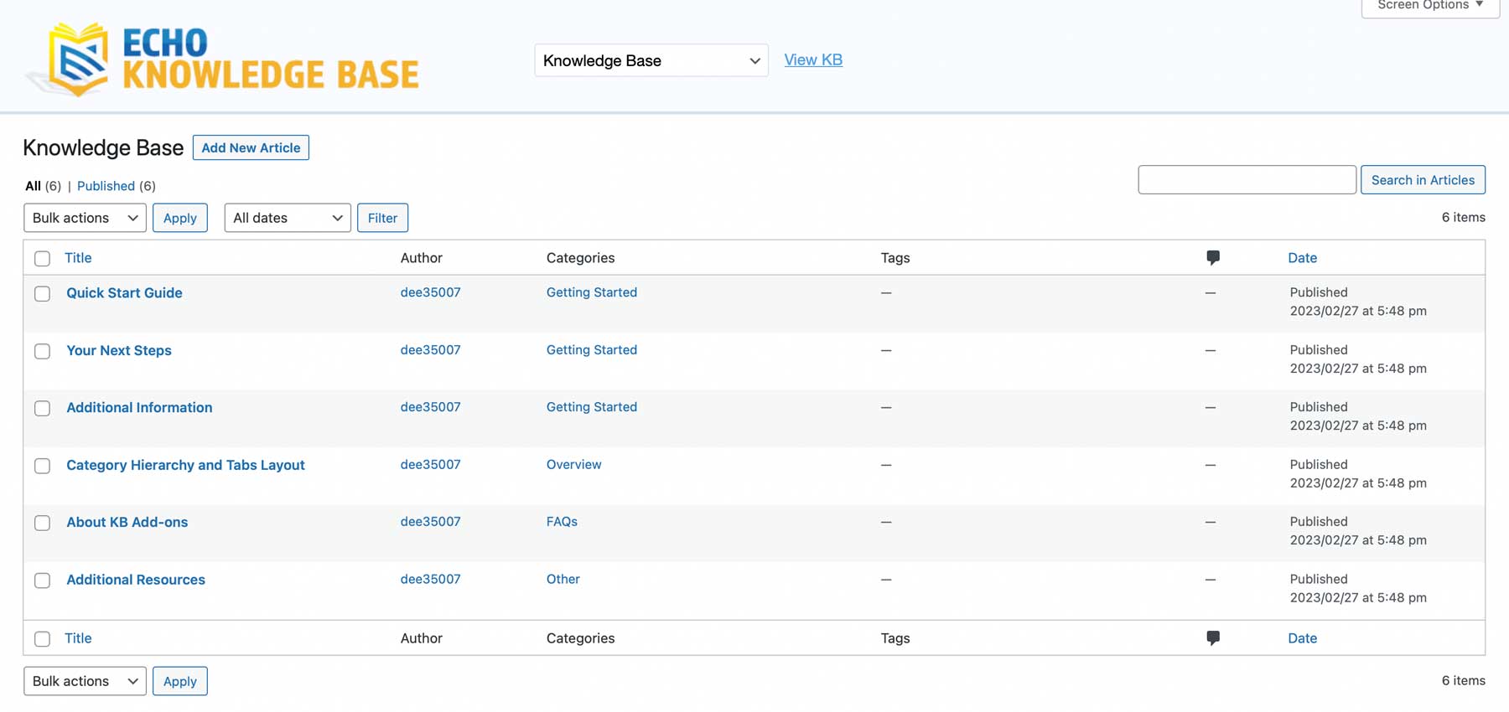Expand the All dates filter dropdown
The image size is (1509, 712).
[x=287, y=218]
